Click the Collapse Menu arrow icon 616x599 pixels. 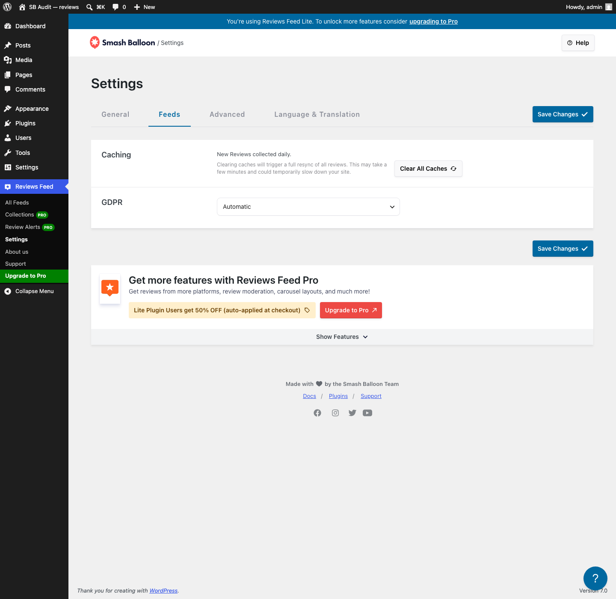pyautogui.click(x=8, y=291)
